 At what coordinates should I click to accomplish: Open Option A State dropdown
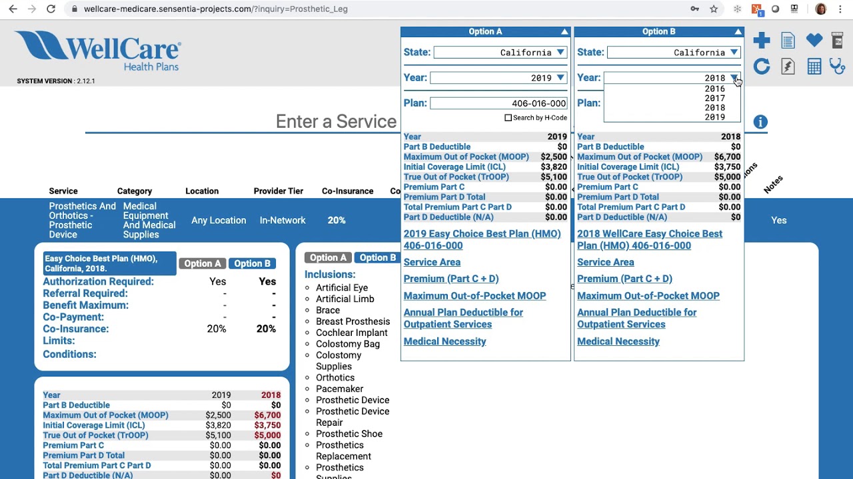coord(500,53)
